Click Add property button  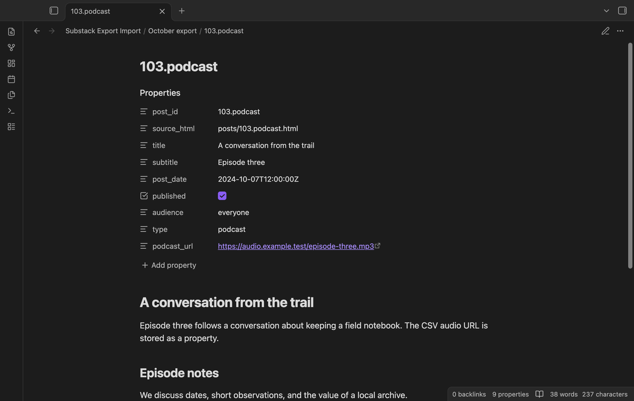169,265
